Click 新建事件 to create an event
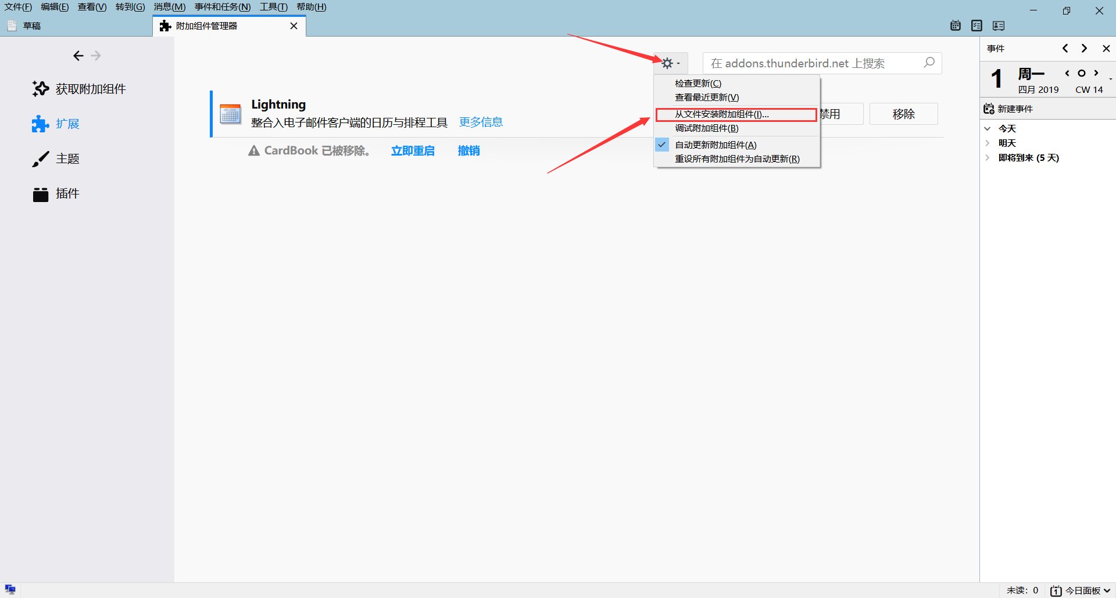This screenshot has height=598, width=1116. coord(1008,109)
